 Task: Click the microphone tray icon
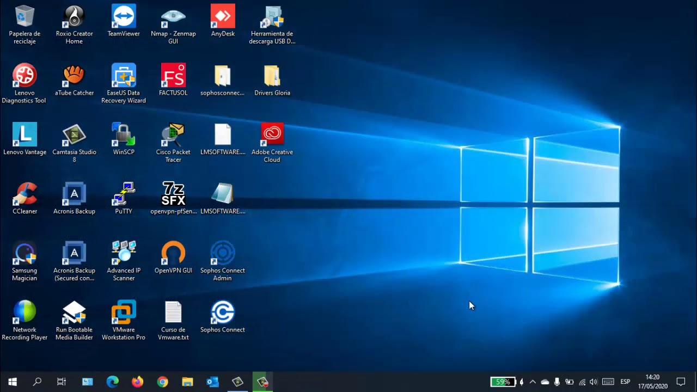(x=557, y=382)
